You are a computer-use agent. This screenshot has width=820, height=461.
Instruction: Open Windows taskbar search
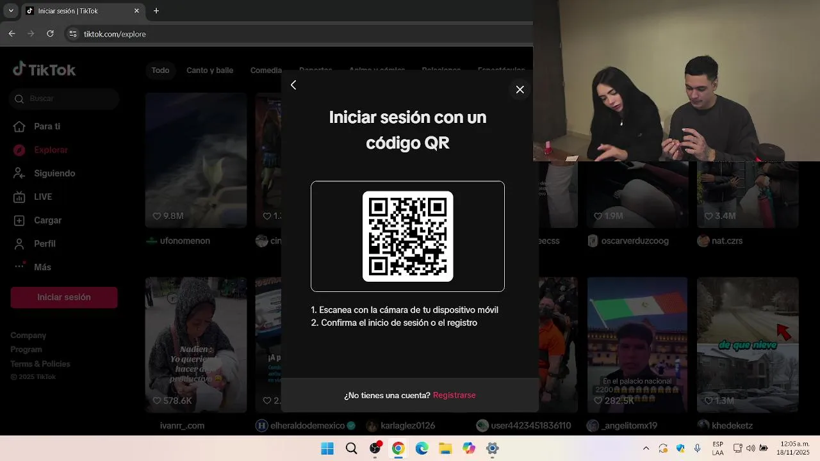click(351, 448)
